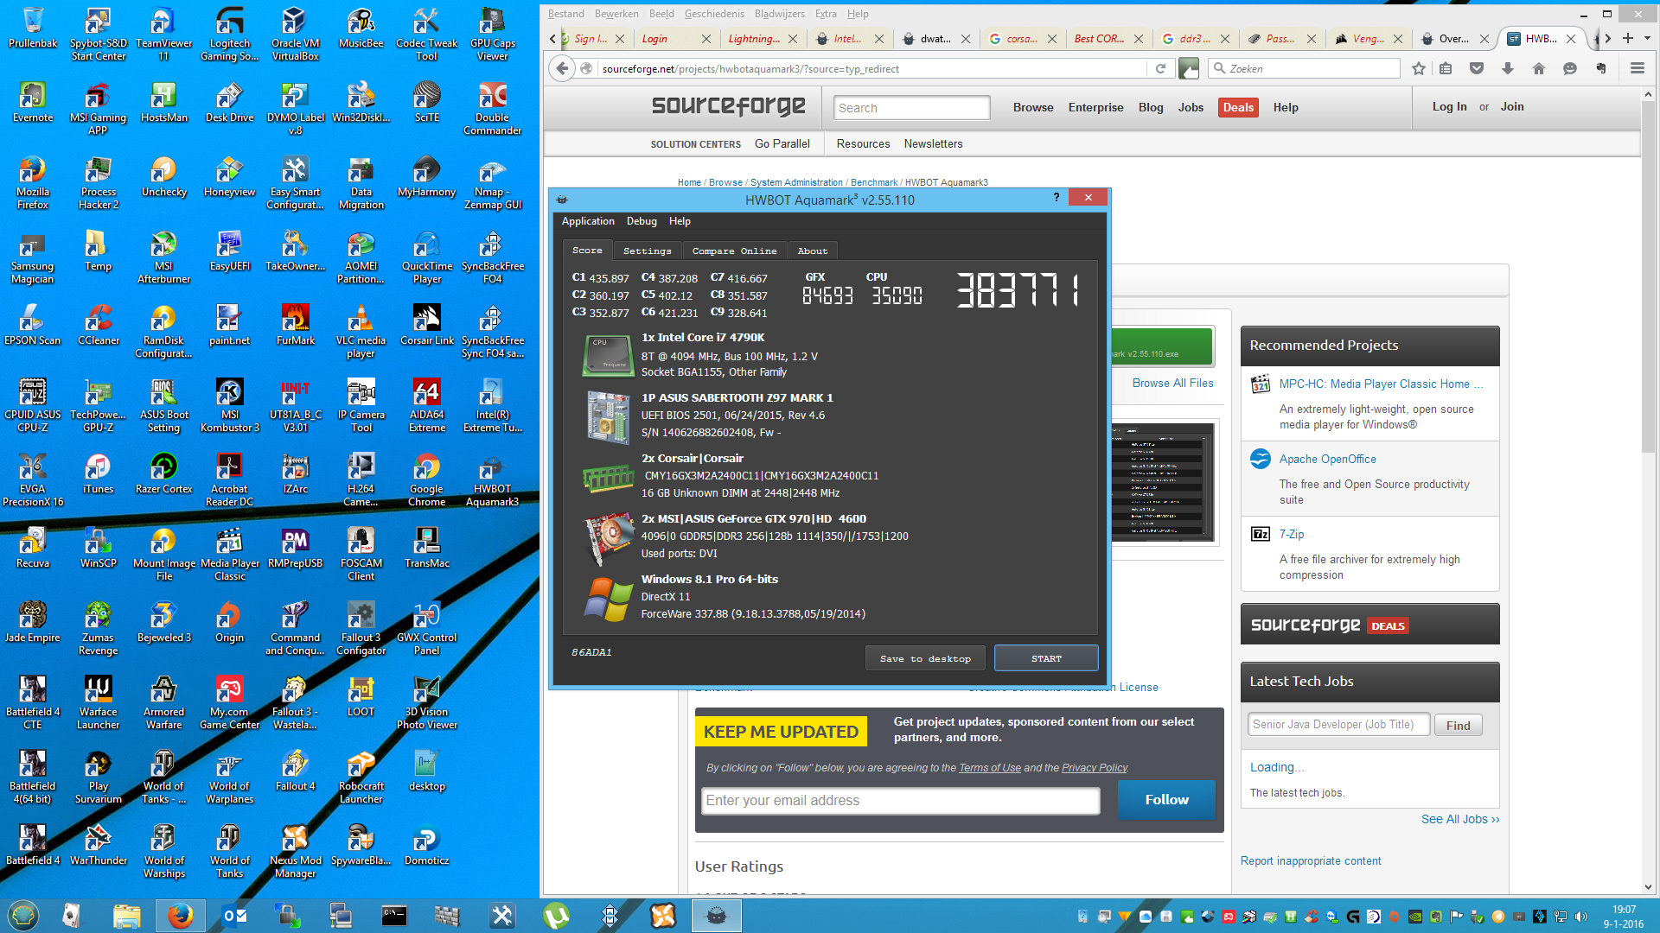Click Firefox bookmark star icon
The image size is (1660, 933).
pyautogui.click(x=1418, y=68)
